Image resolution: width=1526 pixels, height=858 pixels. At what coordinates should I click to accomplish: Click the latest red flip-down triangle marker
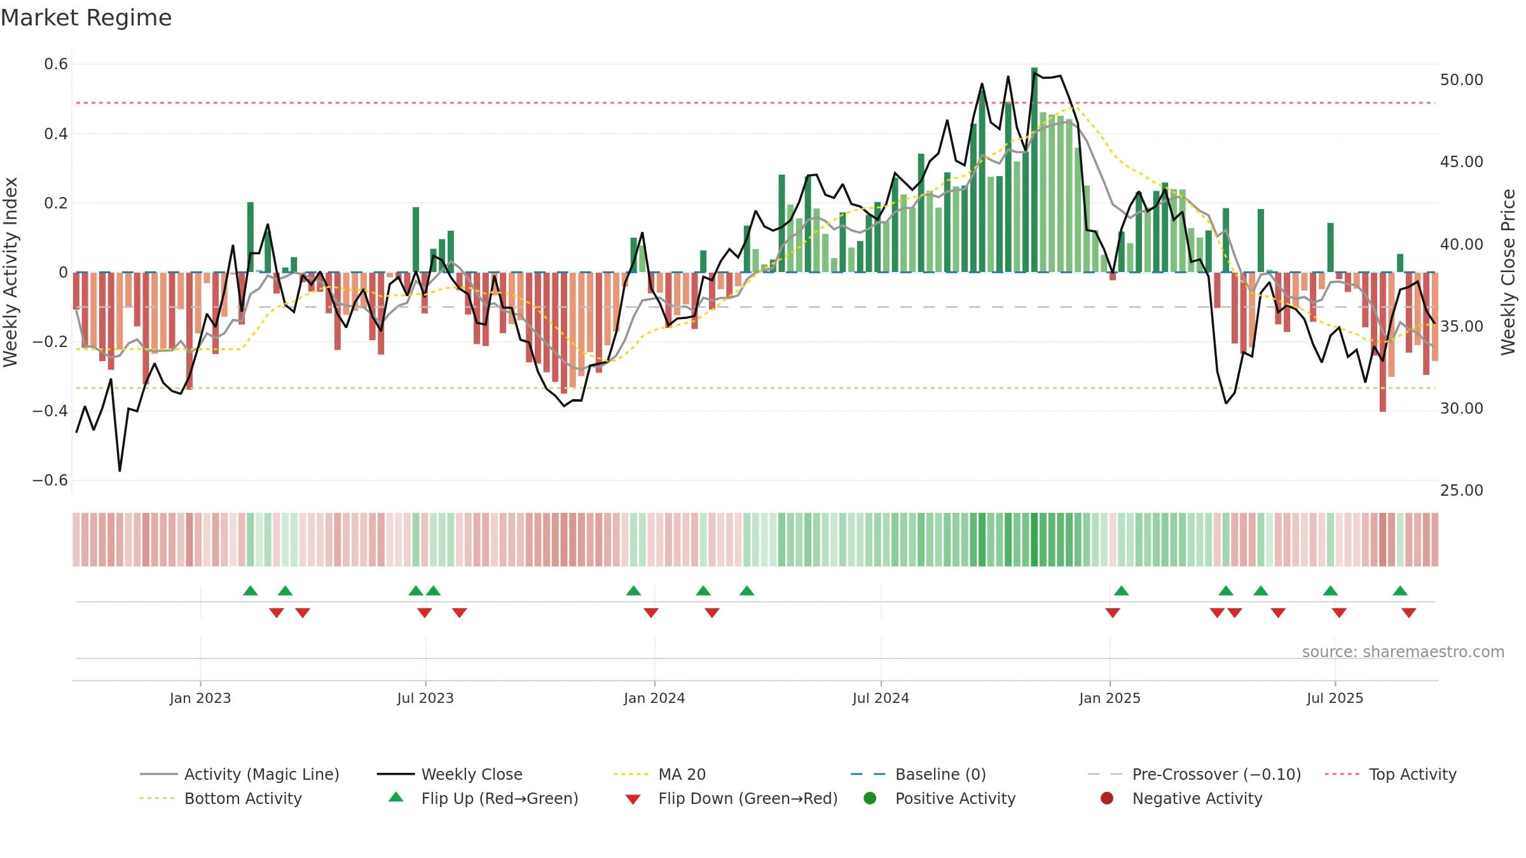[1409, 613]
